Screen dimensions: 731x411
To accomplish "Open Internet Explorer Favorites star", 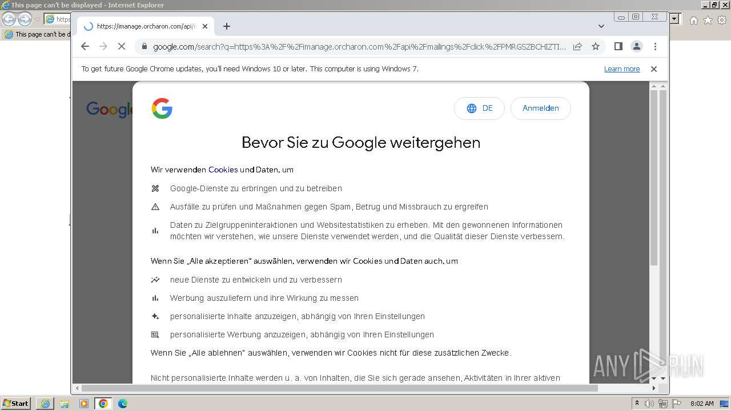I will click(708, 20).
